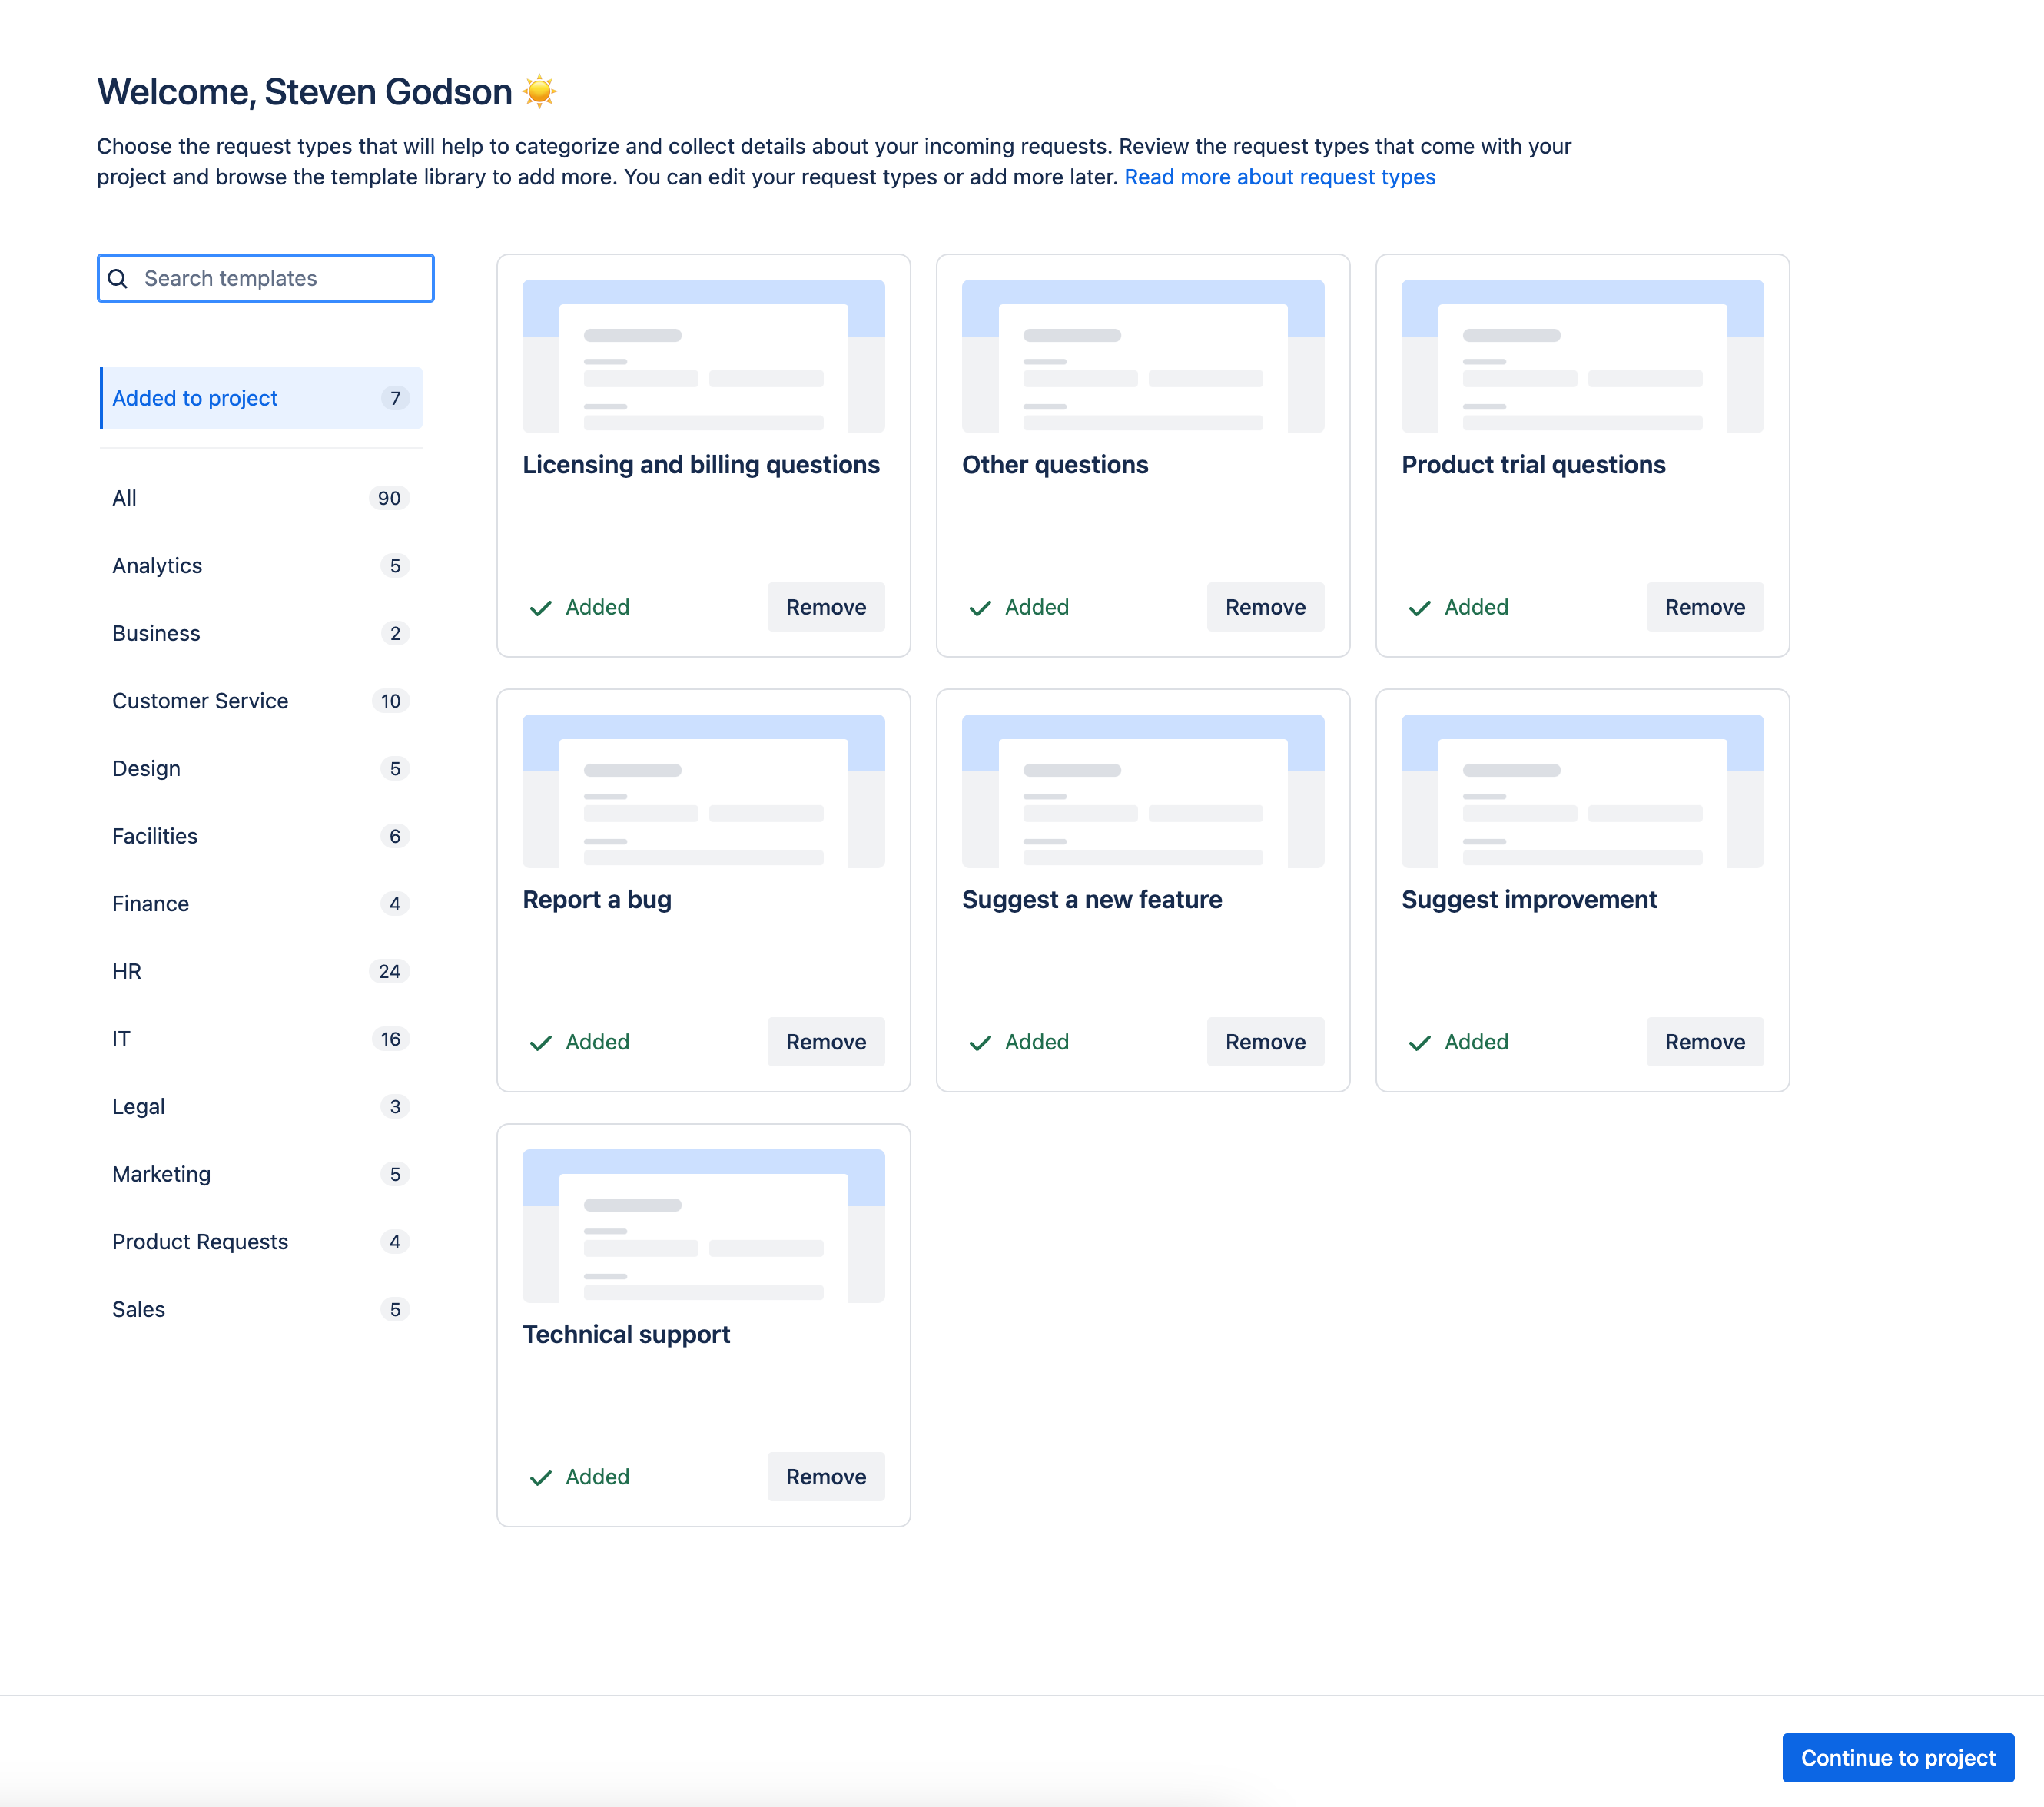Remove the Suggest improvement request type
The image size is (2044, 1807).
point(1704,1042)
